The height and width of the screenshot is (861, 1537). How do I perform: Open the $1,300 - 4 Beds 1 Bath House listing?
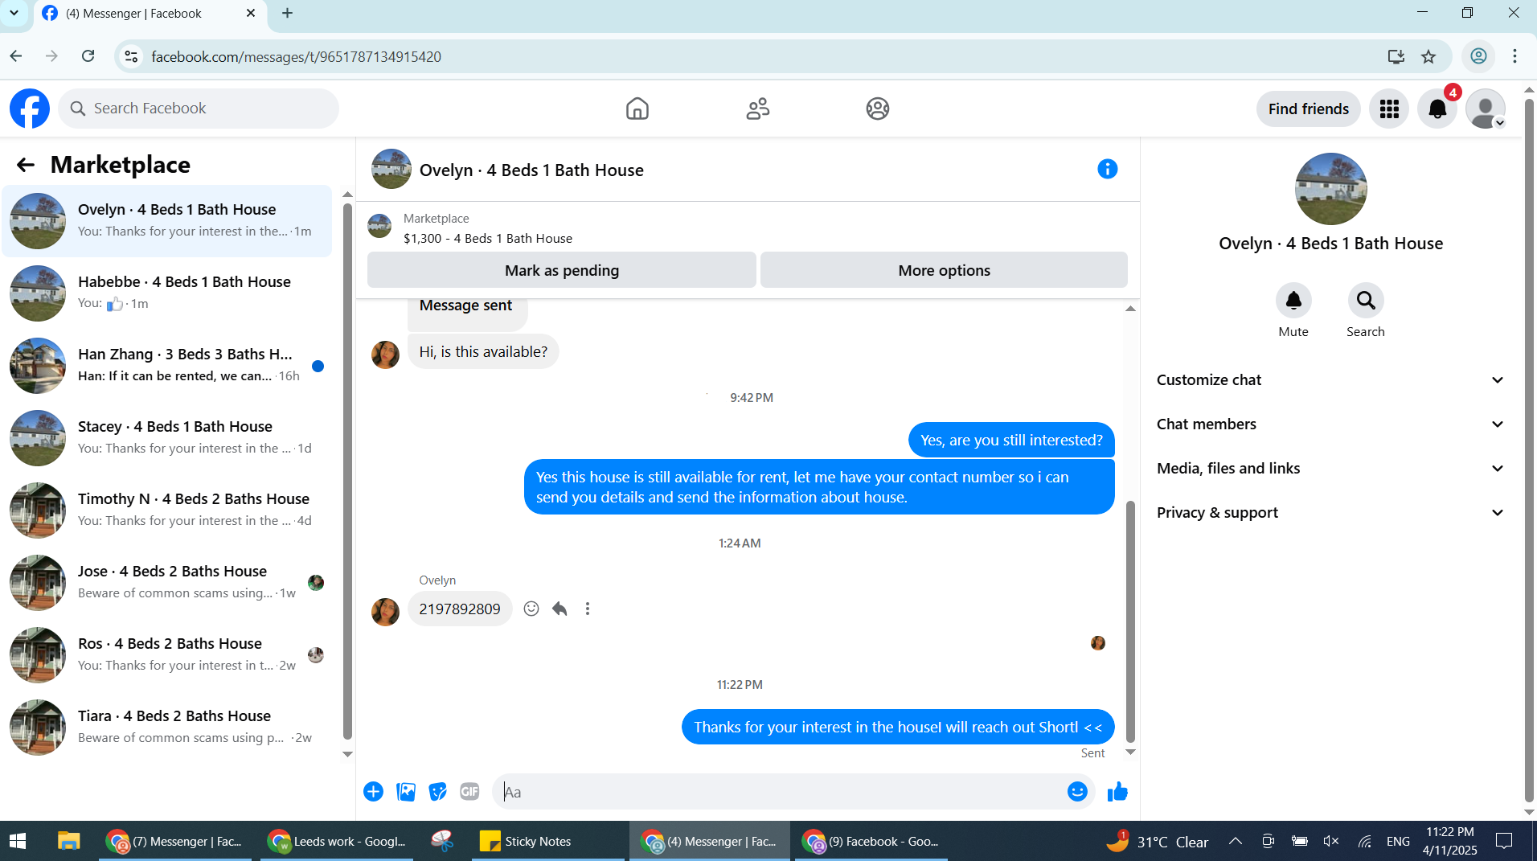pyautogui.click(x=488, y=239)
